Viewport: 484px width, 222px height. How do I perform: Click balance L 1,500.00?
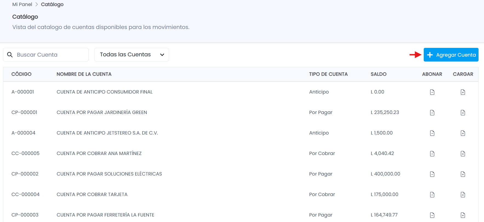pos(382,133)
